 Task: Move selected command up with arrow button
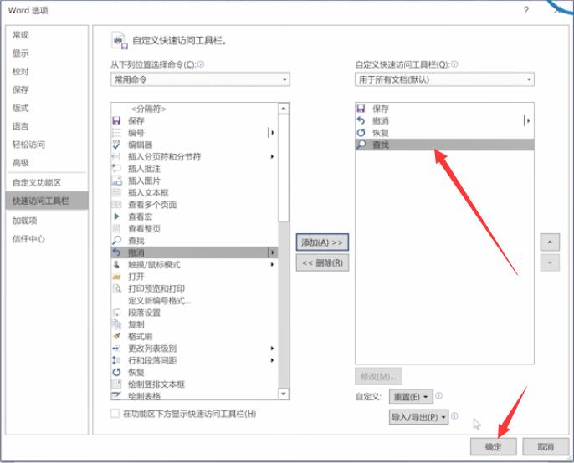click(x=550, y=242)
